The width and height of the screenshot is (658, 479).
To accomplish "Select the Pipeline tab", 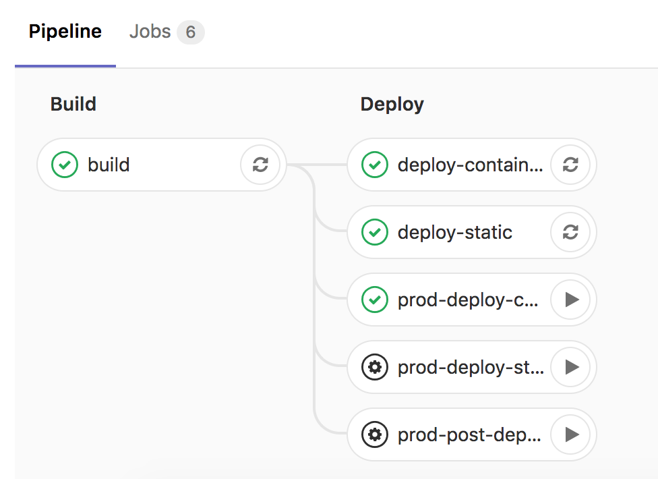I will (65, 32).
